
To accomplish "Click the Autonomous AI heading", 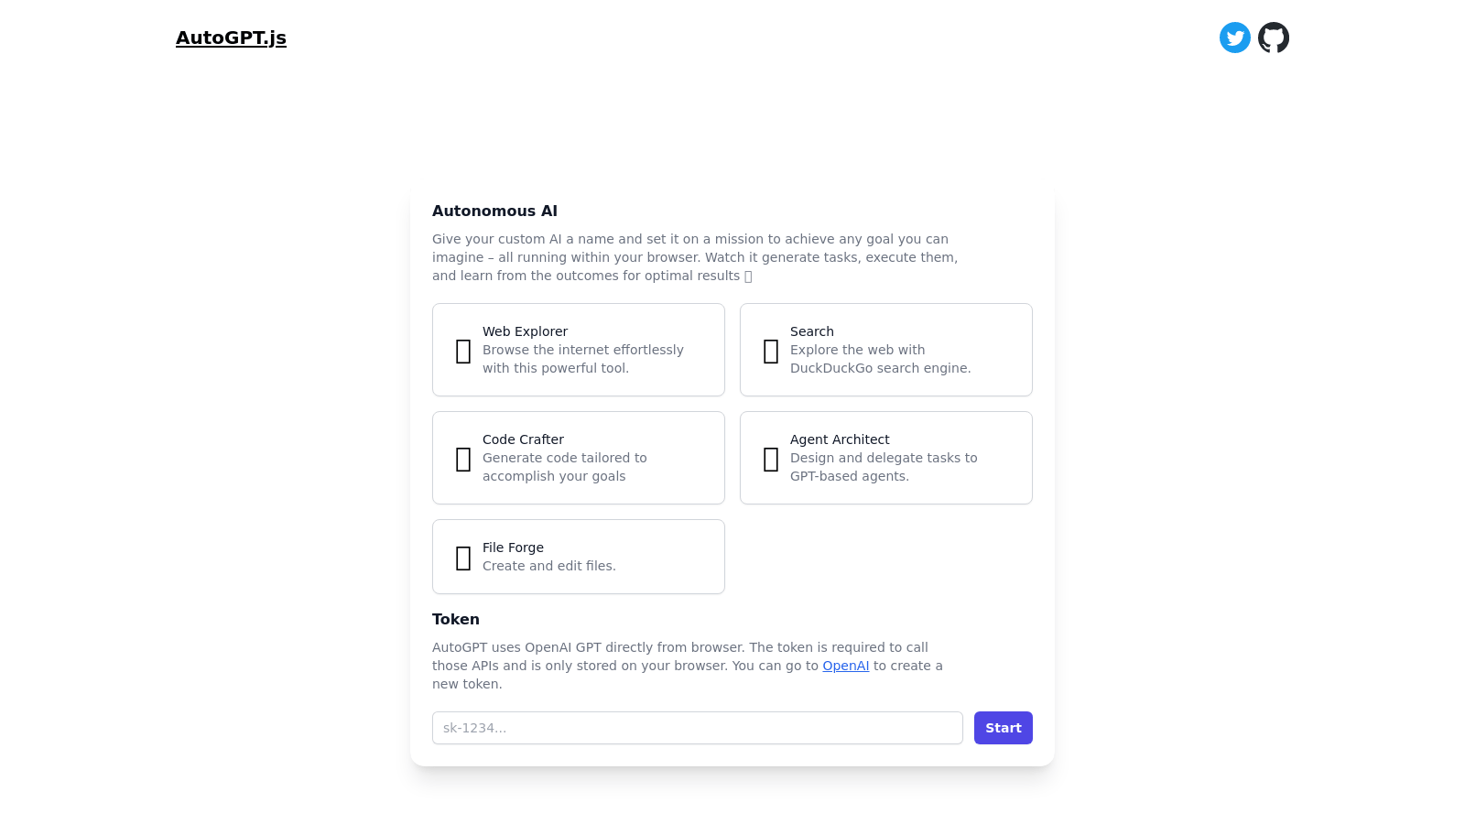I will click(x=494, y=211).
